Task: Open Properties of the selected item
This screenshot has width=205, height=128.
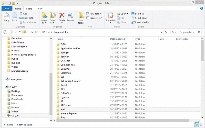Action: (111, 18)
